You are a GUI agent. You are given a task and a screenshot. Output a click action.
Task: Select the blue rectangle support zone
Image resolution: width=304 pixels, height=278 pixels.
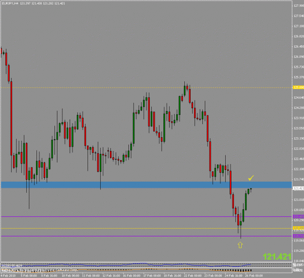pos(146,185)
